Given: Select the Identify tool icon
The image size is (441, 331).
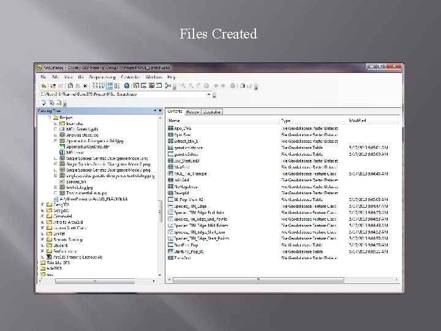Looking at the screenshot, I should pos(233,86).
